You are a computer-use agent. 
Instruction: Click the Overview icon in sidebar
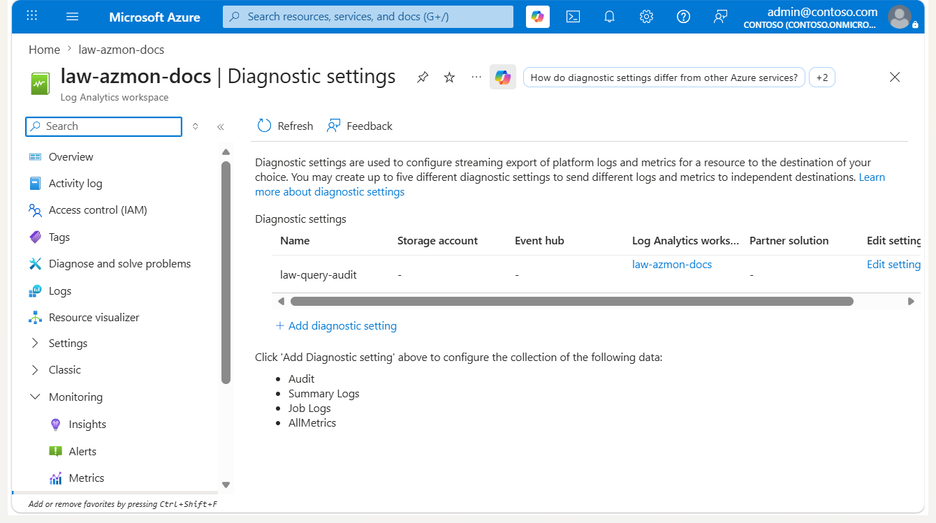pyautogui.click(x=35, y=157)
